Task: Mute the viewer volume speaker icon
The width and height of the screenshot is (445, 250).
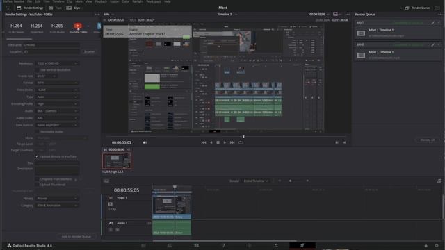Action: click(x=145, y=142)
